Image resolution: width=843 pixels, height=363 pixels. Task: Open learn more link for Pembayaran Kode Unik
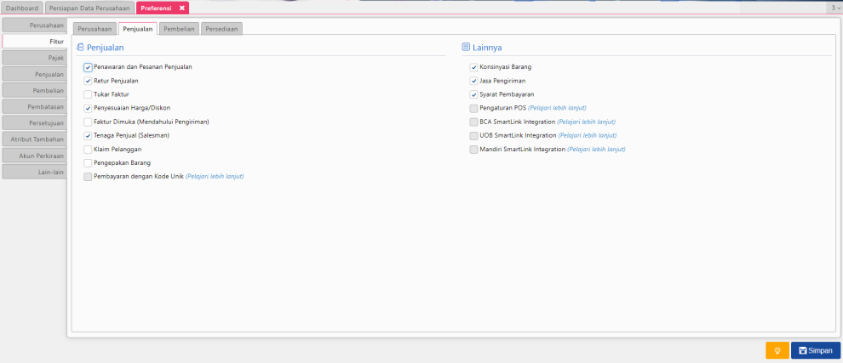coord(215,176)
